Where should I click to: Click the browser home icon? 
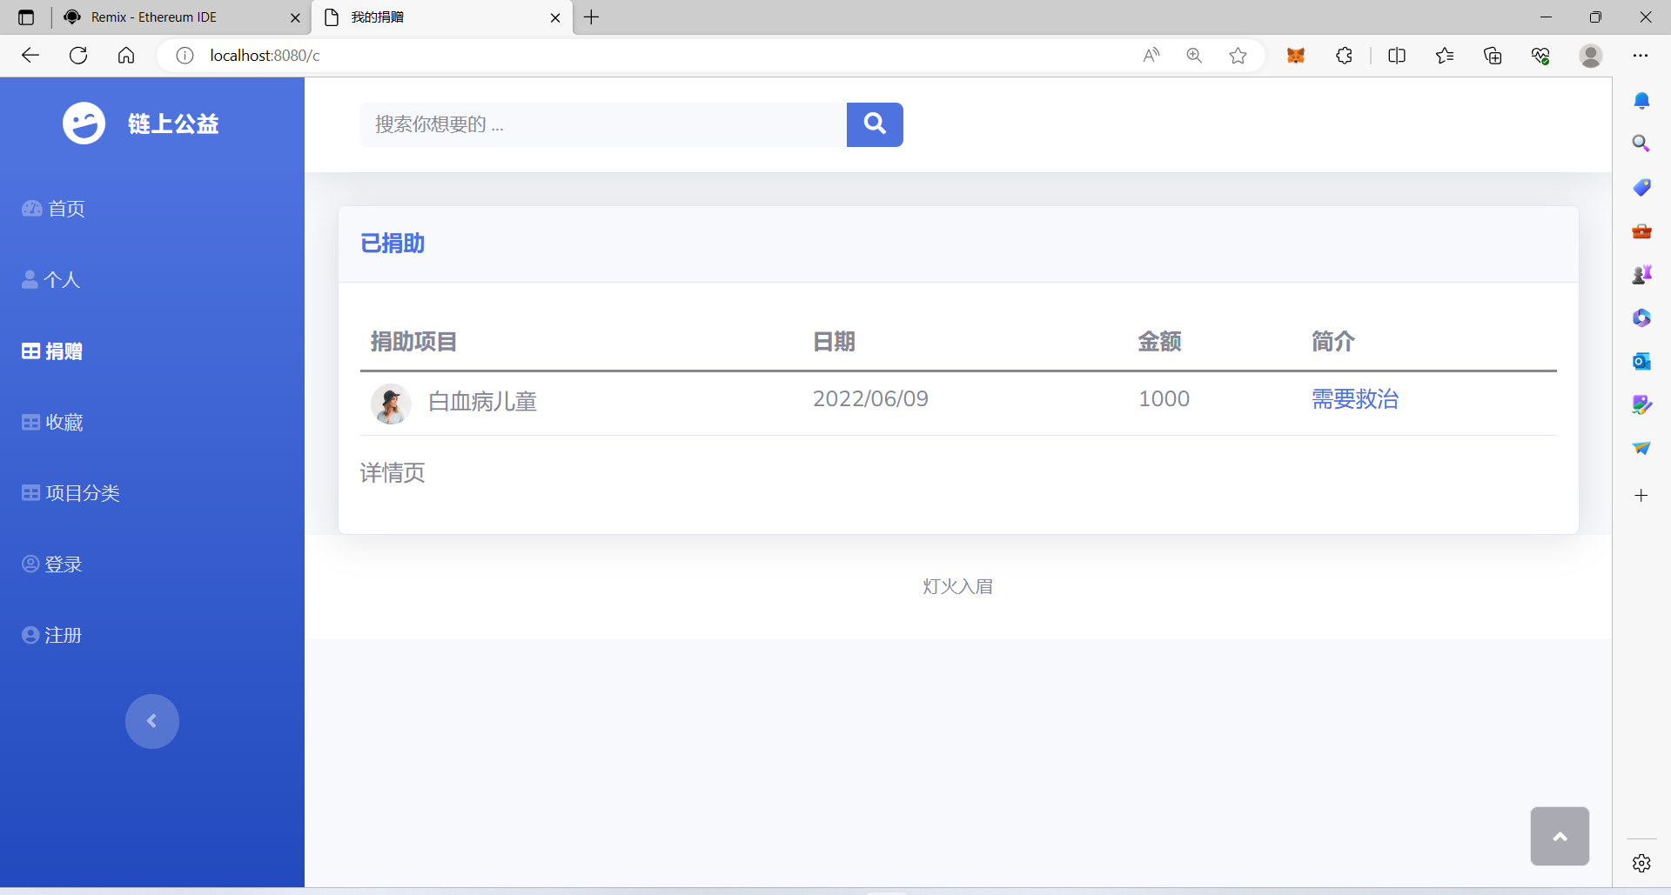tap(126, 56)
